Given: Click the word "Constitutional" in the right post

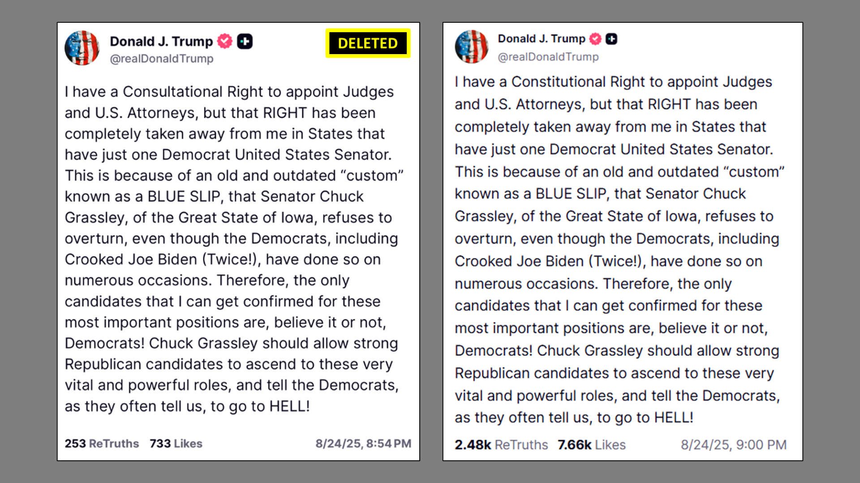Looking at the screenshot, I should 559,82.
